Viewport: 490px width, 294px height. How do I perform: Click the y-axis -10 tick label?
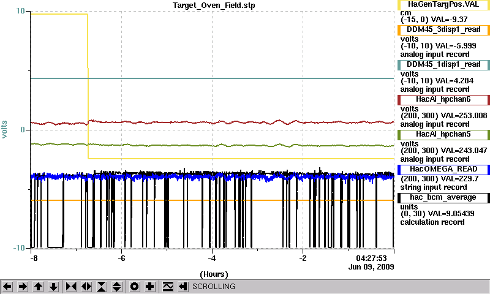(x=19, y=248)
